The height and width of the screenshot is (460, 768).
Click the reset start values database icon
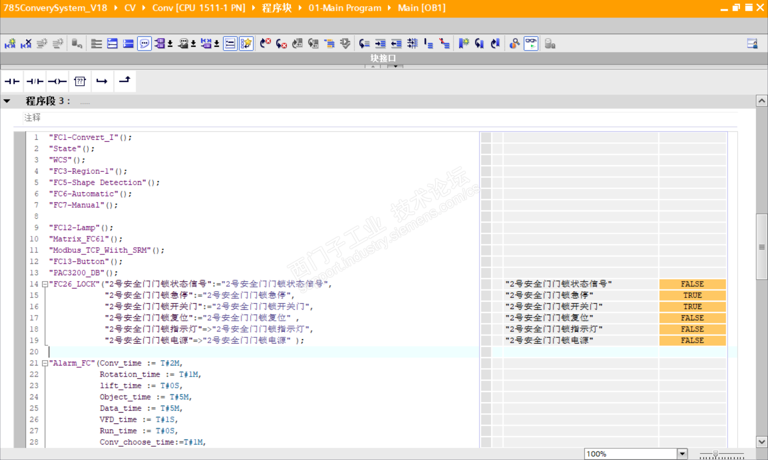[77, 44]
